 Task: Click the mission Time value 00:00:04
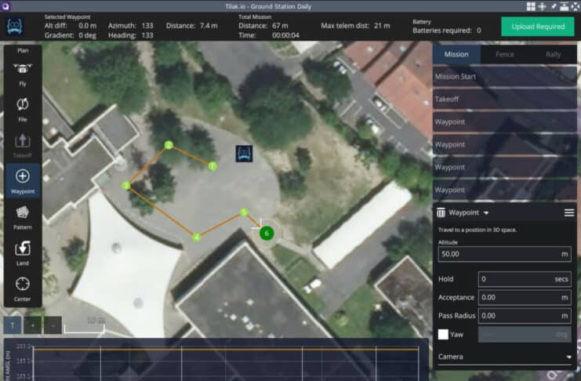click(x=285, y=35)
